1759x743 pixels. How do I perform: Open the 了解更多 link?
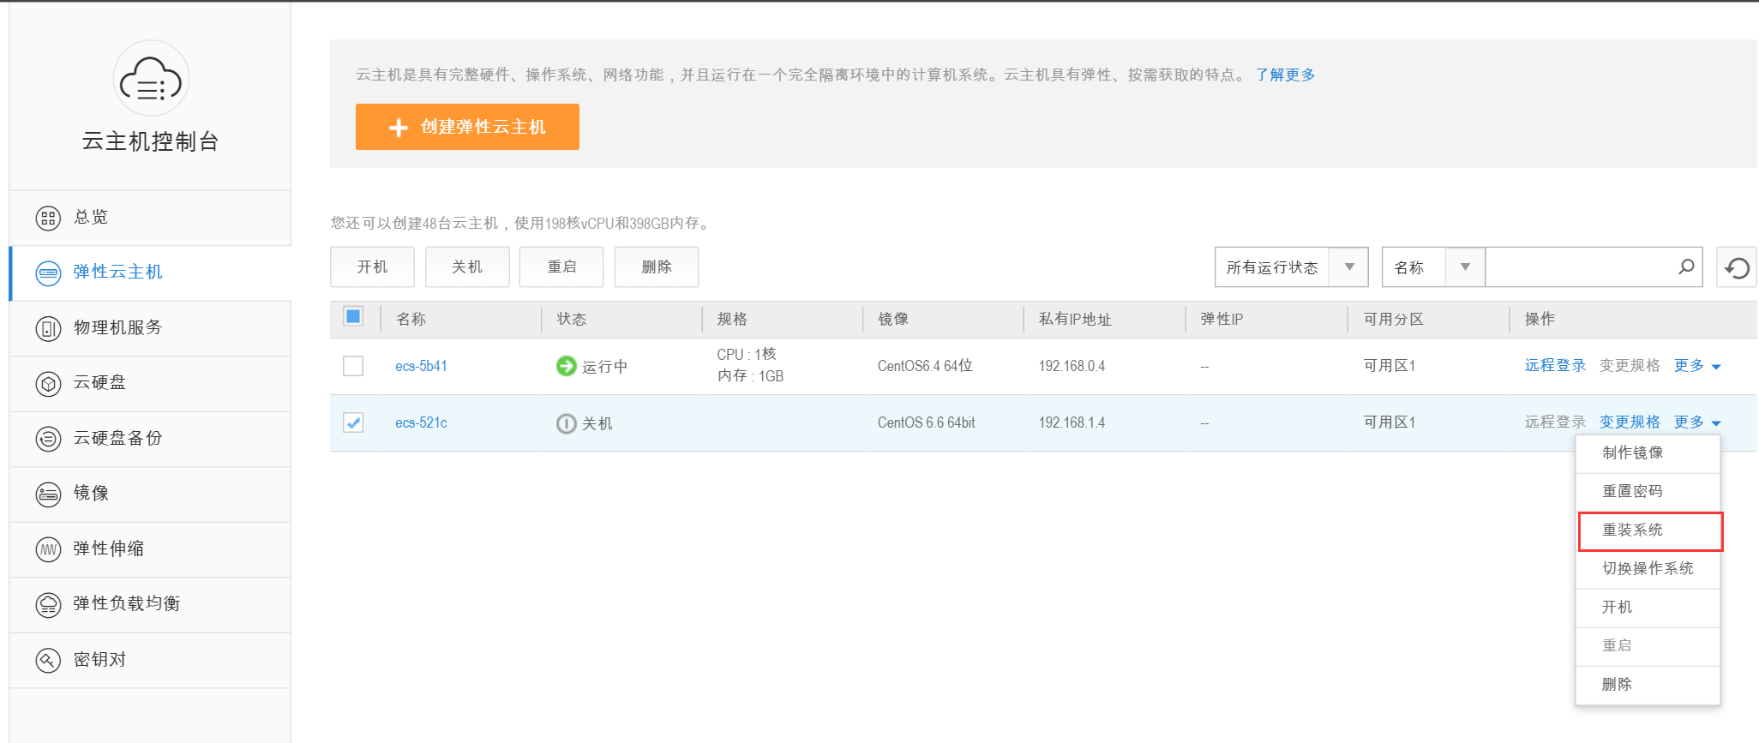pyautogui.click(x=1285, y=75)
